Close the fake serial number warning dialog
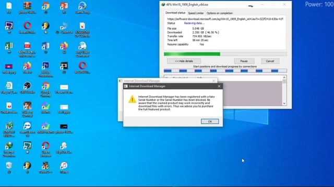 coord(219,86)
